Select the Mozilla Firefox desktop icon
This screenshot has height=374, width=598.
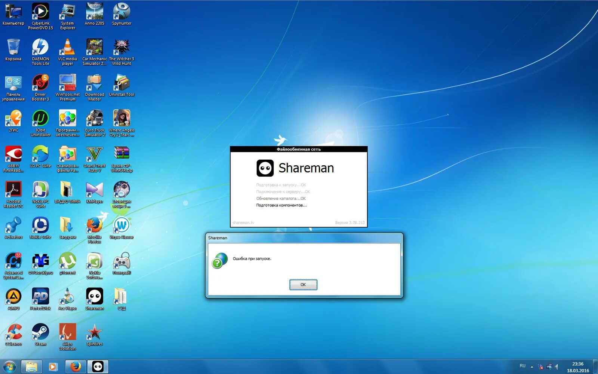[95, 230]
